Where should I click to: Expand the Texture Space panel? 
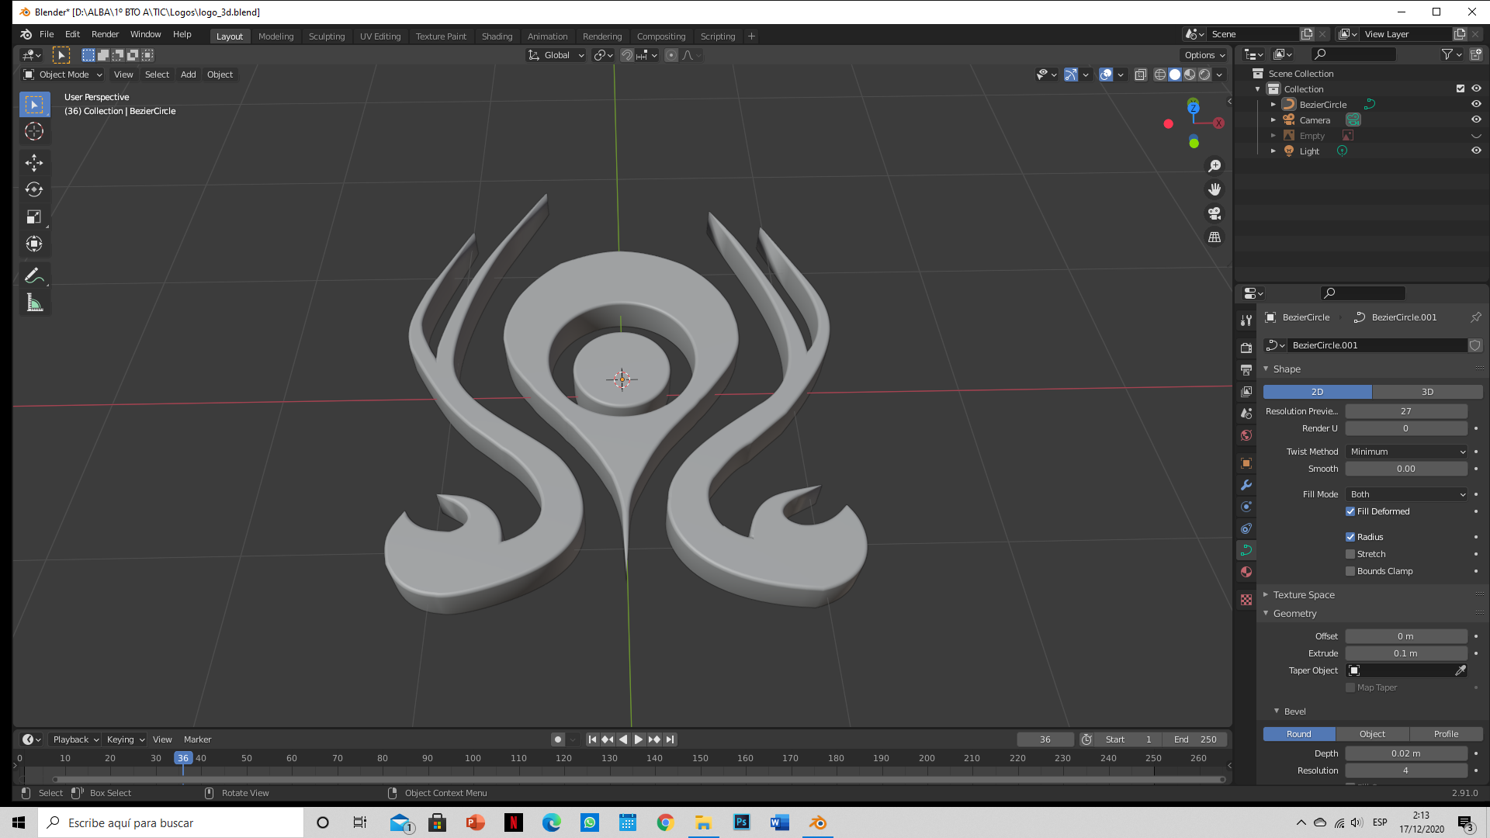pos(1304,595)
